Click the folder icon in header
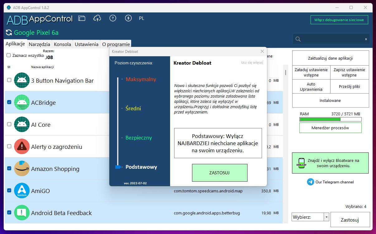This screenshot has height=234, width=376. coord(82,18)
